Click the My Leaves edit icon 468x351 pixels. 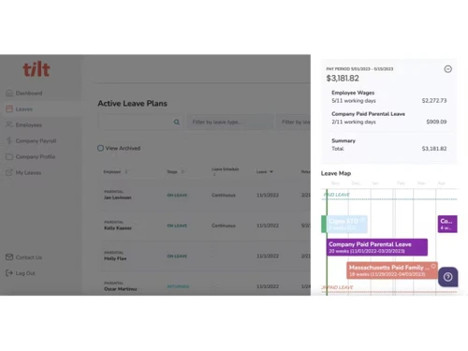coord(9,172)
